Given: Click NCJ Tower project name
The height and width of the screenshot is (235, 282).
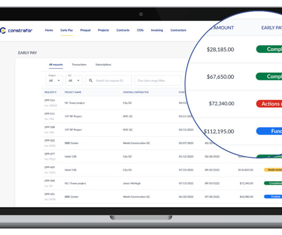Looking at the screenshot, I should click(x=76, y=183).
